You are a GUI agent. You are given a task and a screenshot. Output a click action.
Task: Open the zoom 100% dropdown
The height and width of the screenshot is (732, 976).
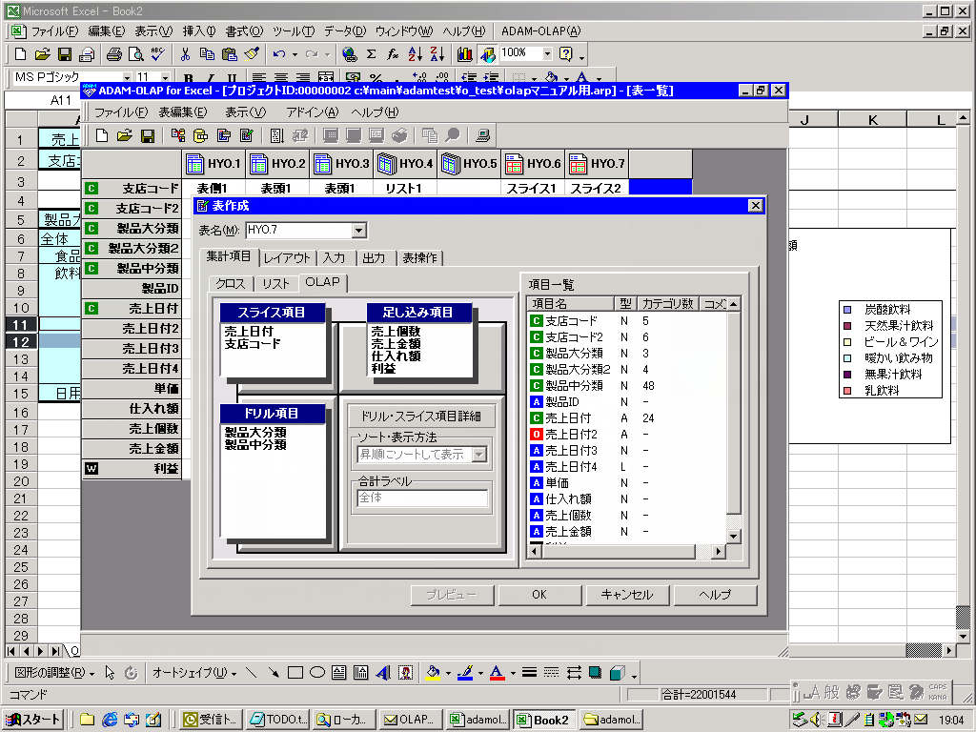point(548,54)
